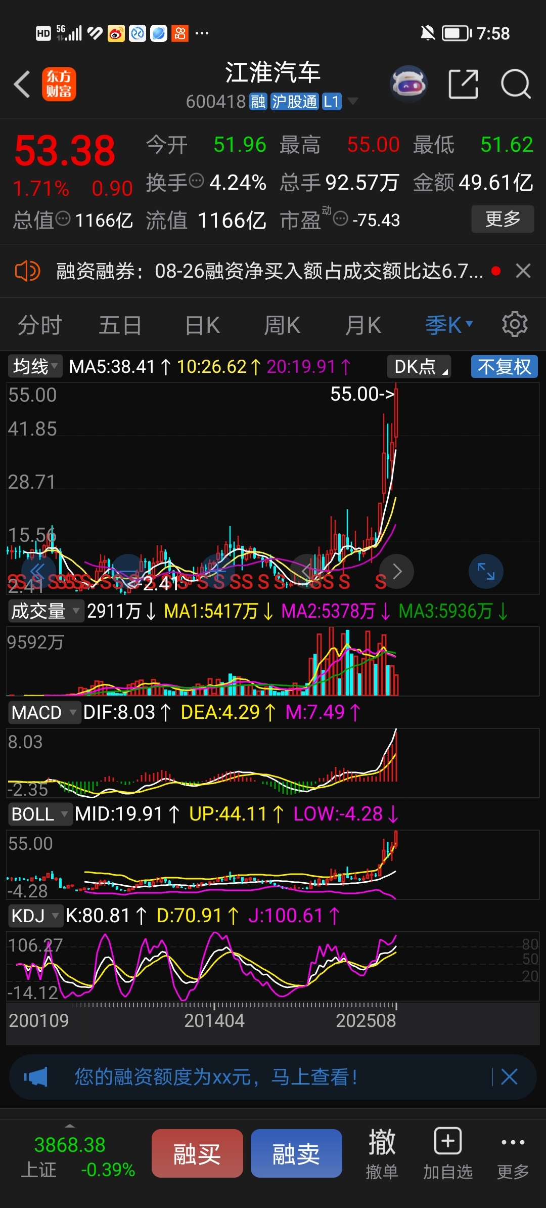Open 均线 indicator dropdown
546x1208 pixels.
coord(34,366)
